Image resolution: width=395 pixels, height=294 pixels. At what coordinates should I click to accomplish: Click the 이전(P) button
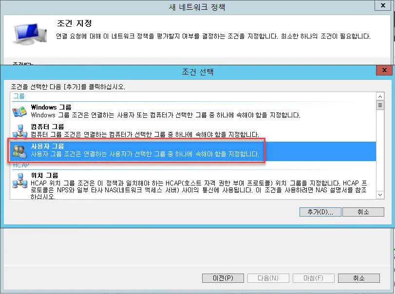point(223,278)
